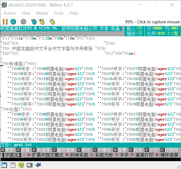
Task: Send Ctrl+Alt+Esc via toolbar icon
Action: [42, 22]
